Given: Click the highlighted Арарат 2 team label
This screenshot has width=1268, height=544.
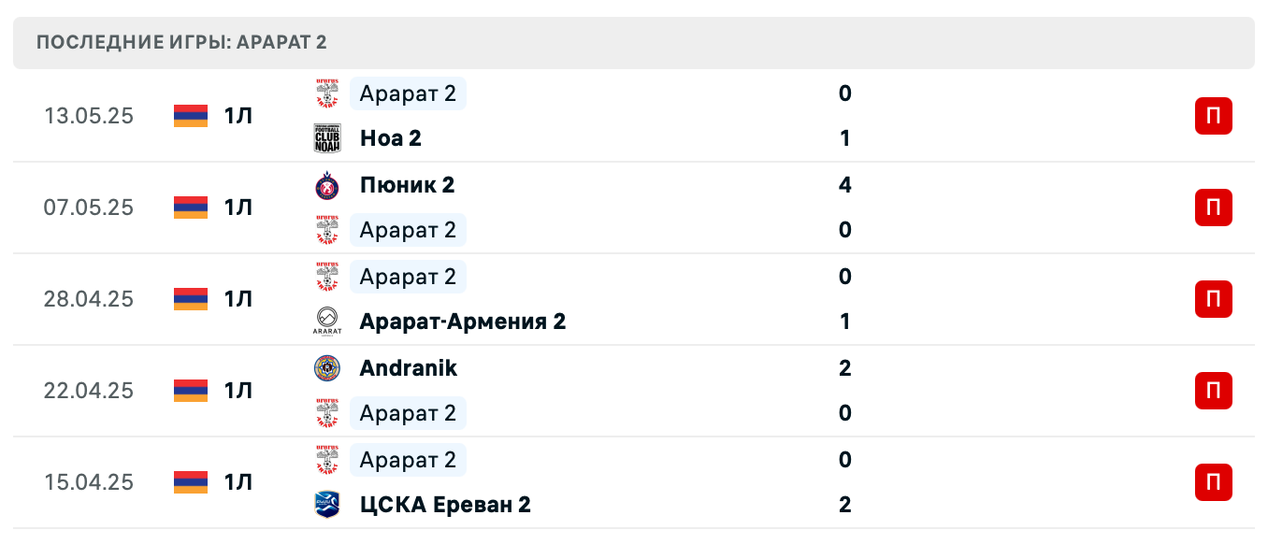Looking at the screenshot, I should [407, 93].
